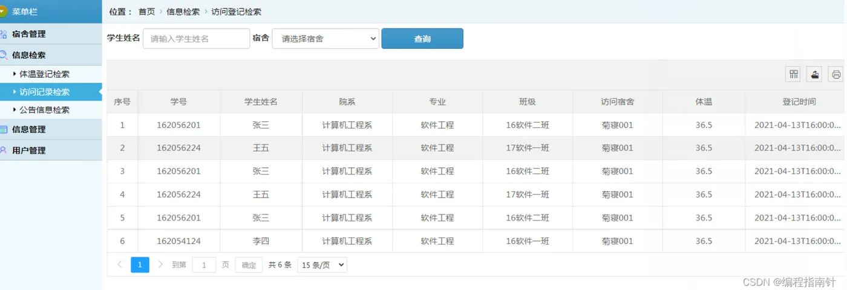
Task: Click 36.5 temperature in row 4
Action: click(x=704, y=195)
